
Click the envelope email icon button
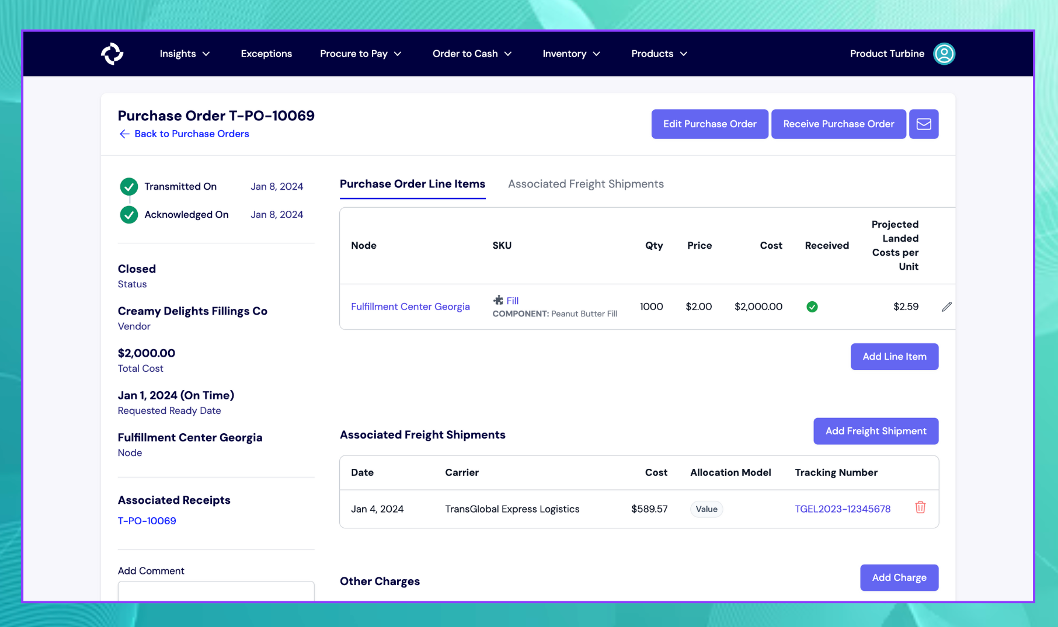click(x=923, y=124)
